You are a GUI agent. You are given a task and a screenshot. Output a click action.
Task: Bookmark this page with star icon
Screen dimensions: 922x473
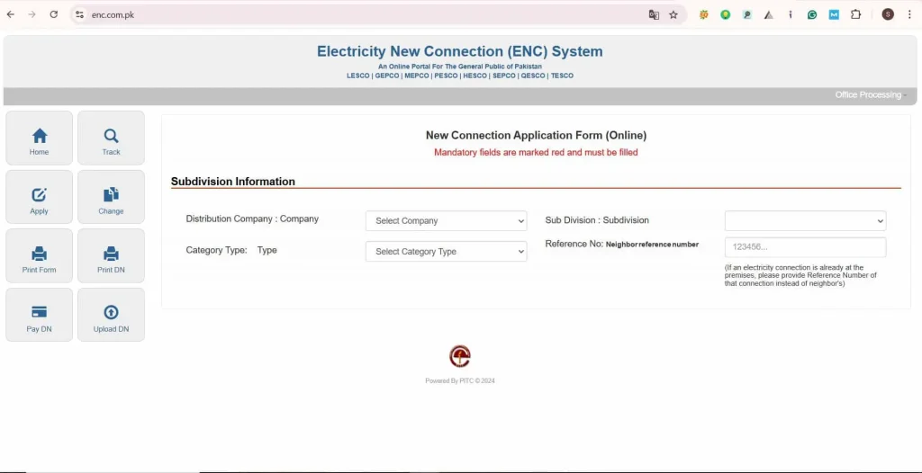(673, 14)
